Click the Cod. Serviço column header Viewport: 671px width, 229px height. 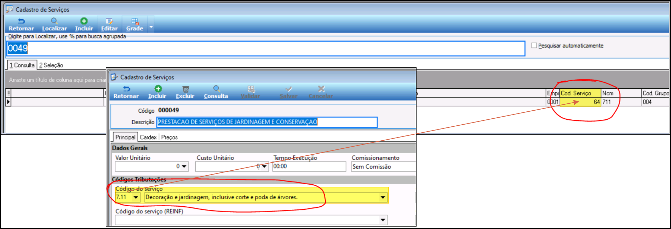[580, 93]
